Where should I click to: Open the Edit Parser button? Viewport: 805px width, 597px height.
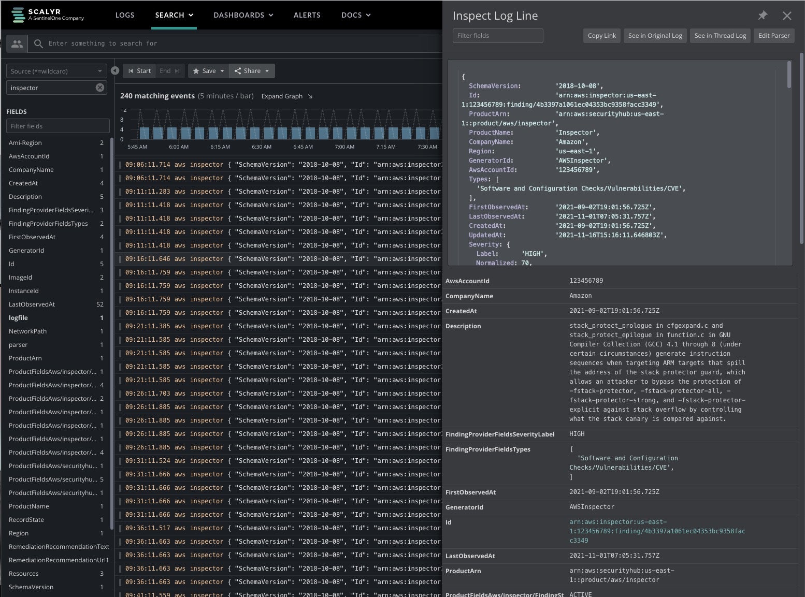pos(773,36)
